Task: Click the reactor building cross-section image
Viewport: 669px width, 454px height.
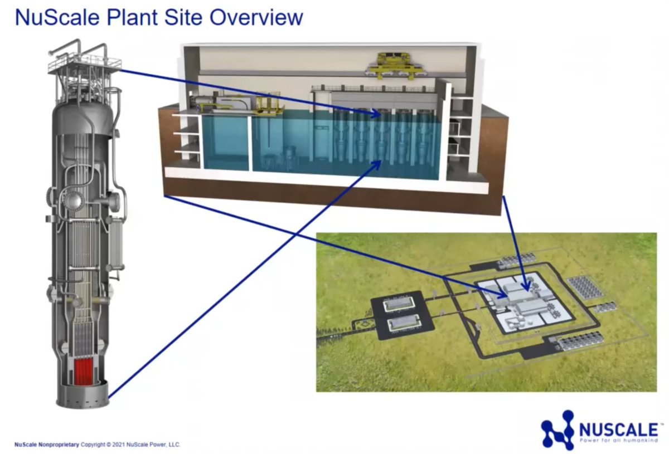Action: 333,128
